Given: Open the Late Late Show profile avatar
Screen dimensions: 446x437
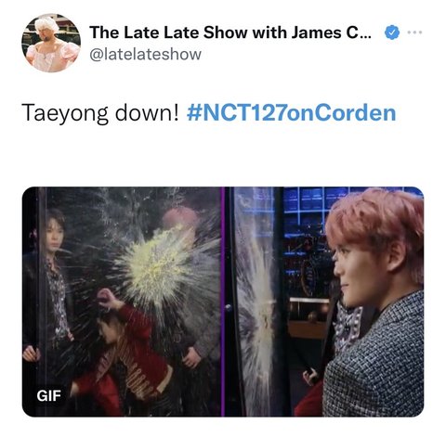Looking at the screenshot, I should click(x=51, y=43).
